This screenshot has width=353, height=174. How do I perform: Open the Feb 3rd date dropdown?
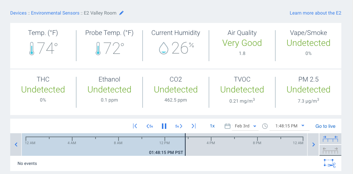pyautogui.click(x=245, y=126)
